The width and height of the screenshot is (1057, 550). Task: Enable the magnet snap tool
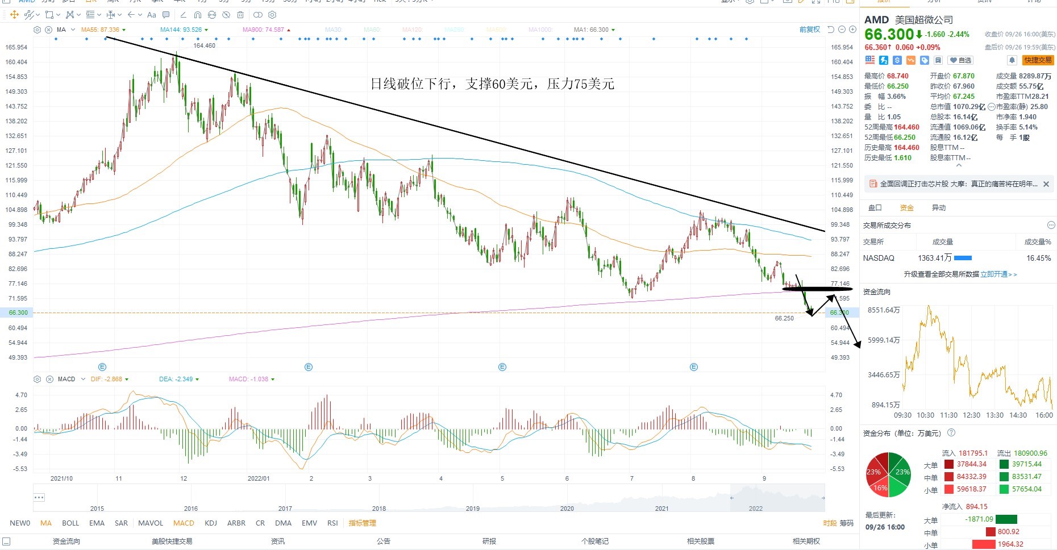(x=198, y=15)
